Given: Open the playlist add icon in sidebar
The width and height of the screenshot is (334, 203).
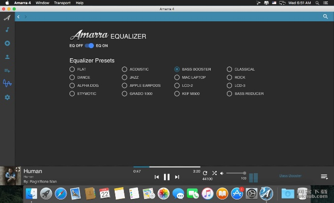Looking at the screenshot, I should pyautogui.click(x=7, y=70).
